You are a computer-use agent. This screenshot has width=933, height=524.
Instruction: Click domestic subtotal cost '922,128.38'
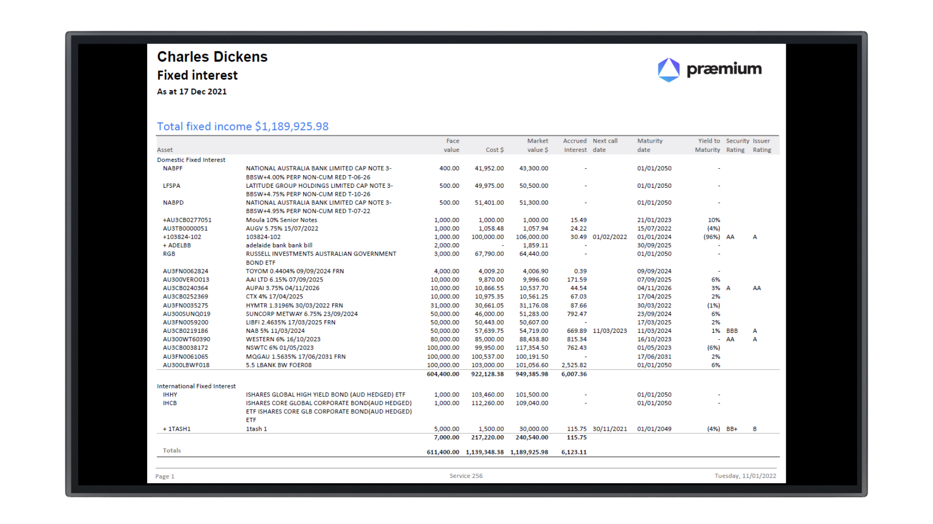coord(487,374)
